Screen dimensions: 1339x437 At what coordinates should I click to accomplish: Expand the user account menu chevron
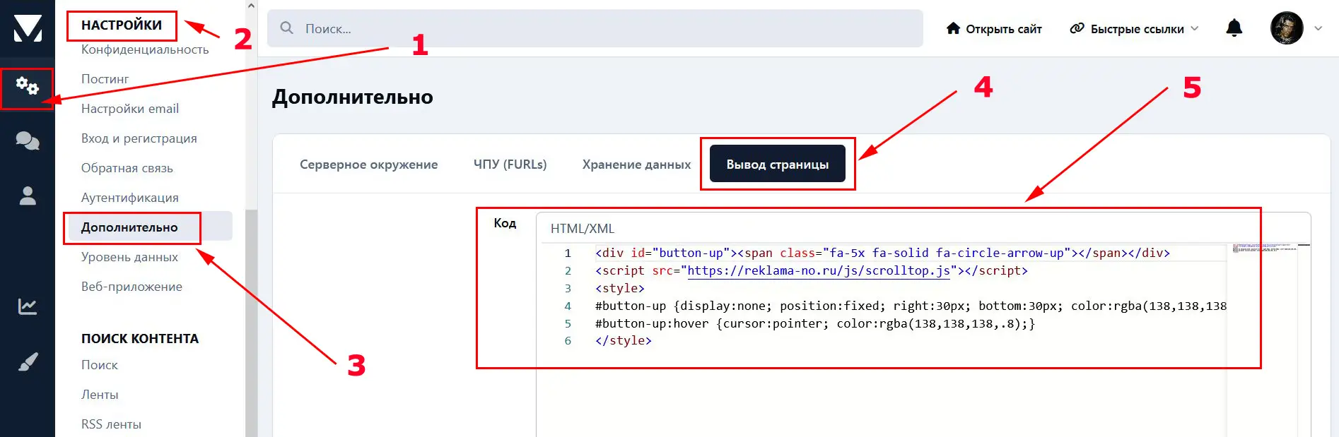(1318, 29)
